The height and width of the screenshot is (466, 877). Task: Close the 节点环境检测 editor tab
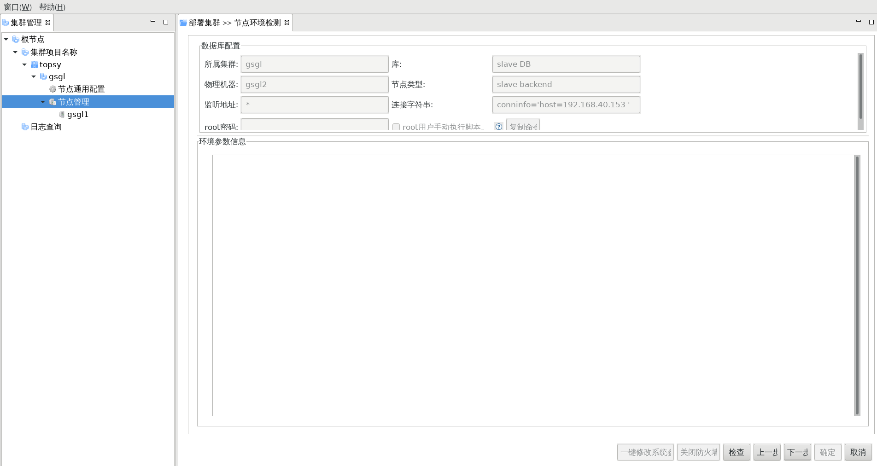pyautogui.click(x=287, y=23)
